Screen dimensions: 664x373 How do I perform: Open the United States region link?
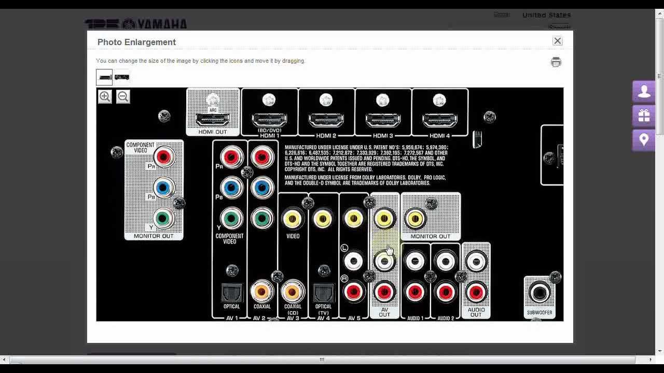546,15
